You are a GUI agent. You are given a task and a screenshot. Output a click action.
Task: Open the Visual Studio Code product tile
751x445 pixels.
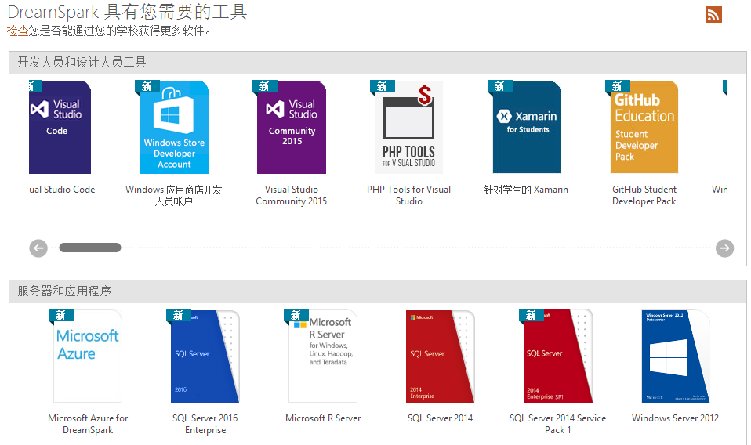60,127
